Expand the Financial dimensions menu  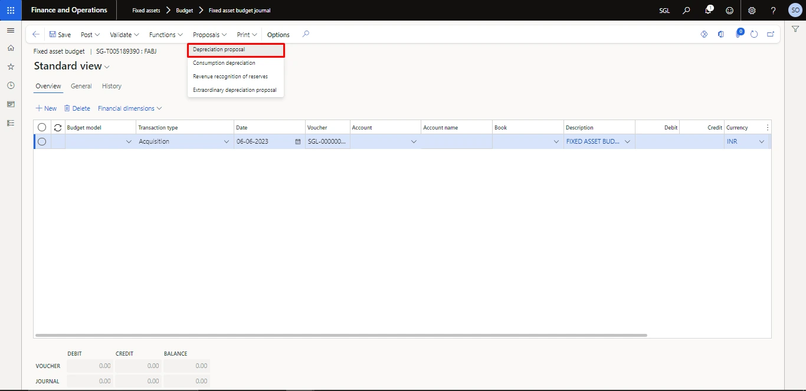[x=130, y=108]
